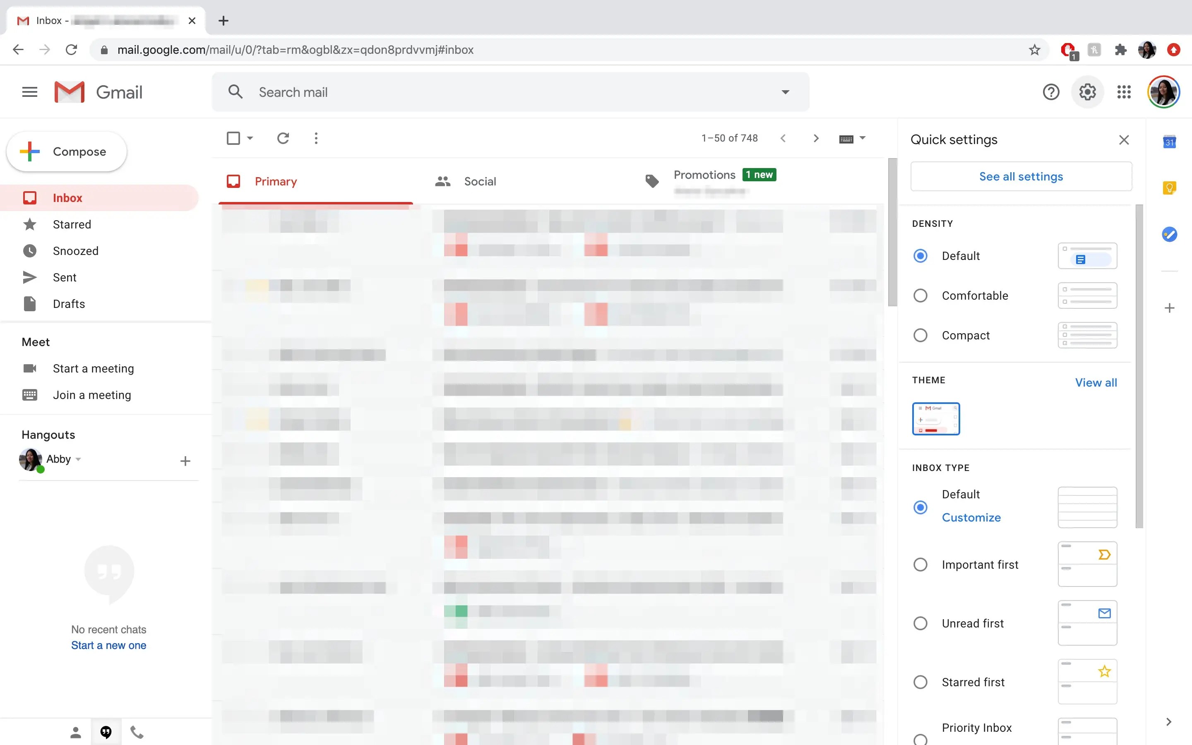
Task: Select Unread first inbox type
Action: (x=920, y=623)
